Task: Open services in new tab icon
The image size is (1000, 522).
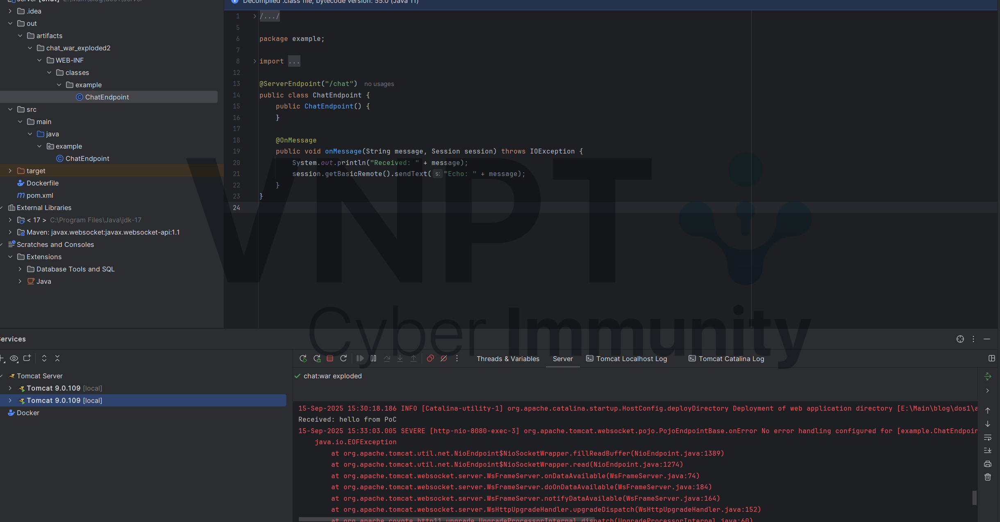Action: tap(27, 358)
